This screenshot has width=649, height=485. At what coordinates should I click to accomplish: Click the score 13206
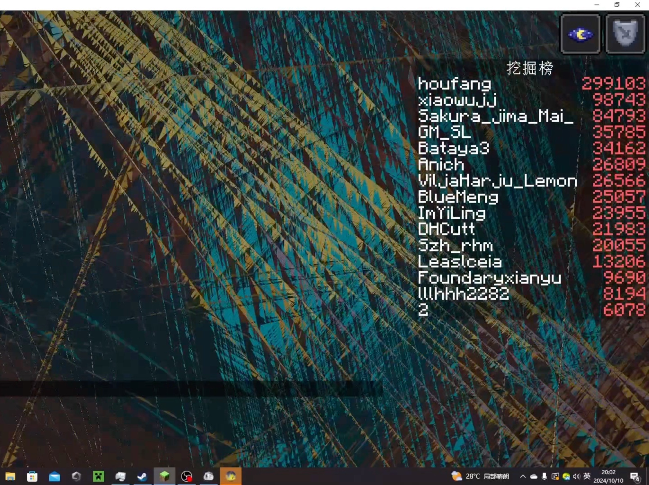click(619, 262)
